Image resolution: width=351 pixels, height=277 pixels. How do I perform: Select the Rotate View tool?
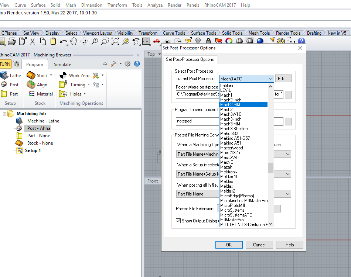click(84, 42)
